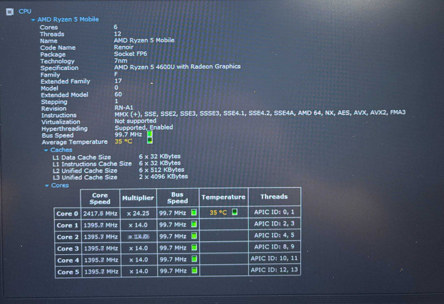Click the Temperature column header
The height and width of the screenshot is (304, 444).
pyautogui.click(x=224, y=197)
